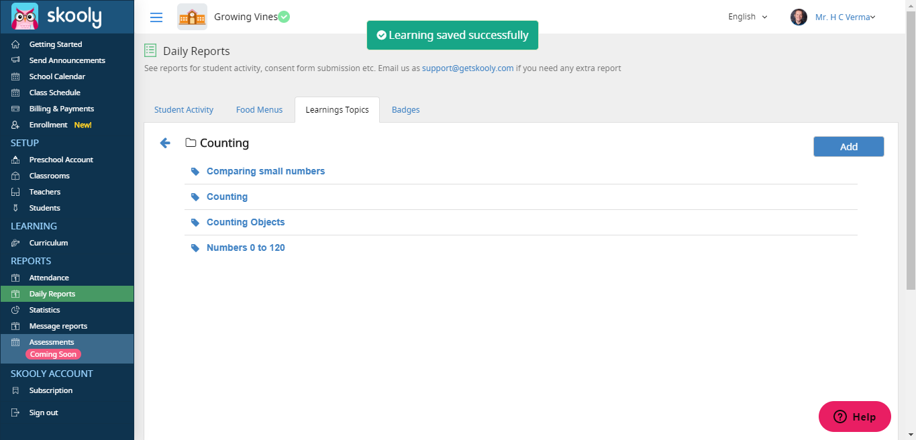Click the Send Announcements megaphone icon
The image size is (916, 440).
(x=16, y=60)
